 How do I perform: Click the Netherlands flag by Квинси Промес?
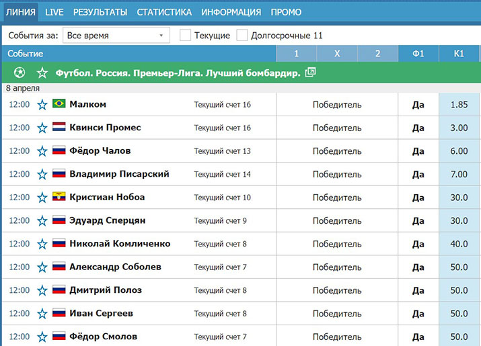tap(59, 126)
